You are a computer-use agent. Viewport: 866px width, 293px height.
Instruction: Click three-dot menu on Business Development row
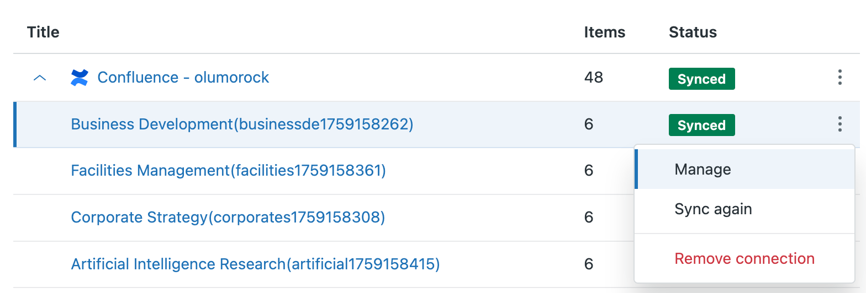pos(839,124)
